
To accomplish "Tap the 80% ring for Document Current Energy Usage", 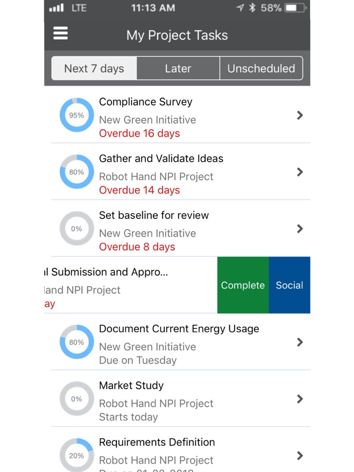I will pos(77,342).
